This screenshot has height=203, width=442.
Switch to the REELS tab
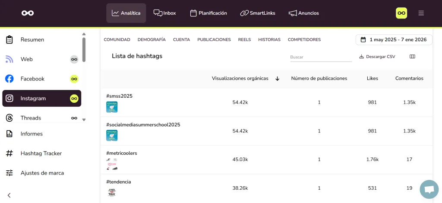tap(244, 40)
